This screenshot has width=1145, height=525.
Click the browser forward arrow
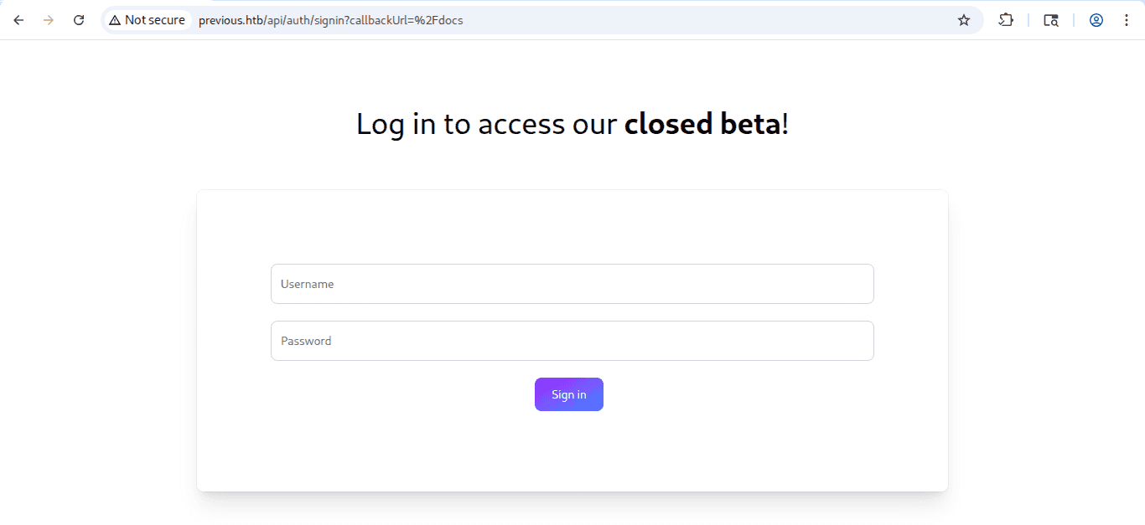(x=49, y=20)
